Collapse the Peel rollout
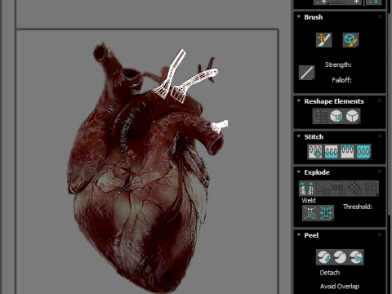392x294 pixels. 299,235
